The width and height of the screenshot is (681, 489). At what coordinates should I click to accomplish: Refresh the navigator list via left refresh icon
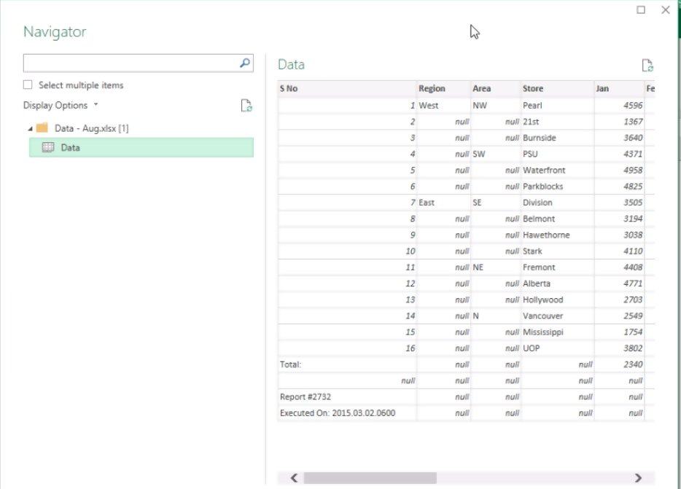[x=246, y=106]
